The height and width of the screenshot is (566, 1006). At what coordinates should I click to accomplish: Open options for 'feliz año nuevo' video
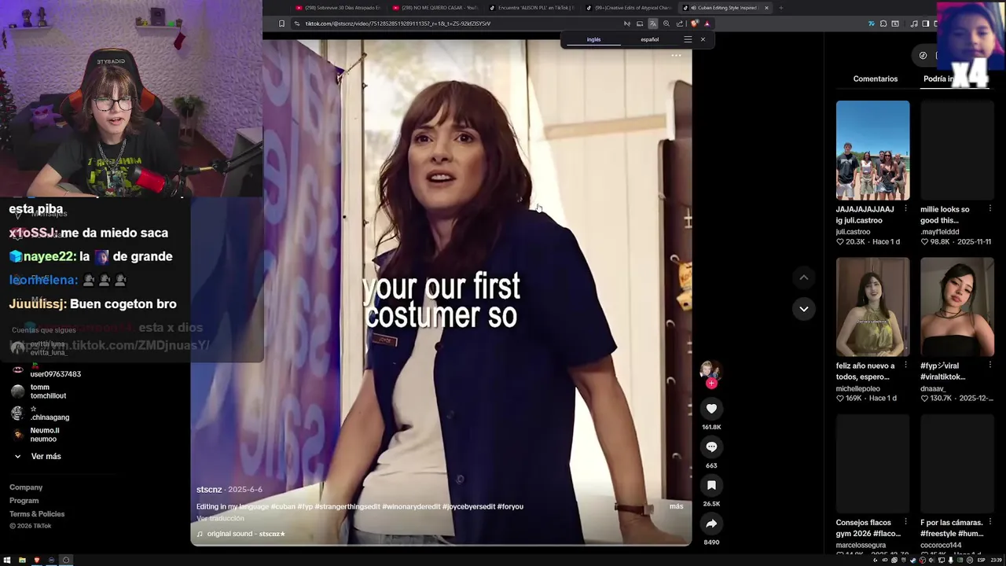click(905, 365)
